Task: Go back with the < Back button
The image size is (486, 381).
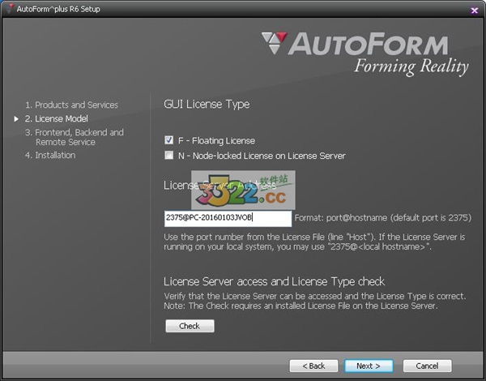Action: coord(313,366)
